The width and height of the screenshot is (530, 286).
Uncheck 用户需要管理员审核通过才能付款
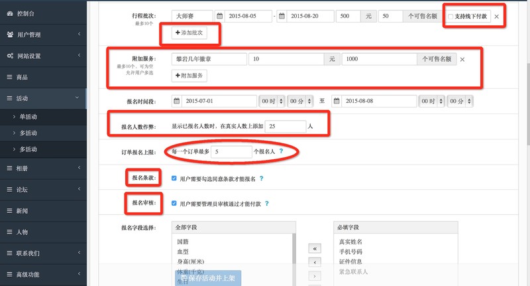(174, 204)
